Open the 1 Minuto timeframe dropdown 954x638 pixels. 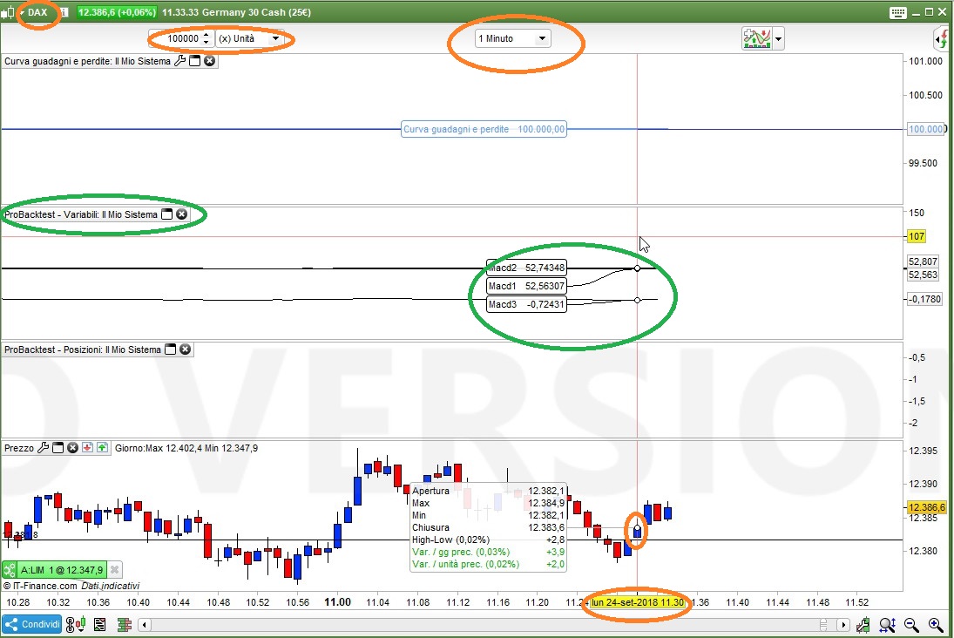pos(513,38)
